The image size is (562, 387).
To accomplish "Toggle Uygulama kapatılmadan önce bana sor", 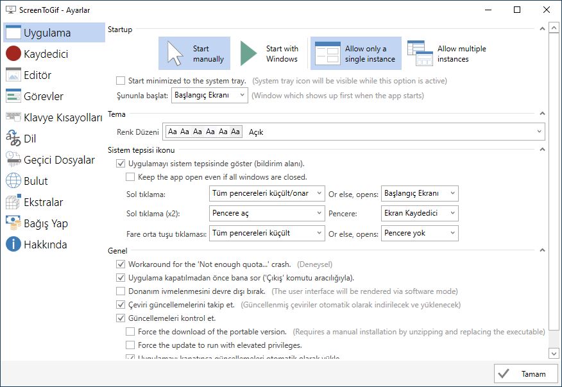I will tap(121, 278).
